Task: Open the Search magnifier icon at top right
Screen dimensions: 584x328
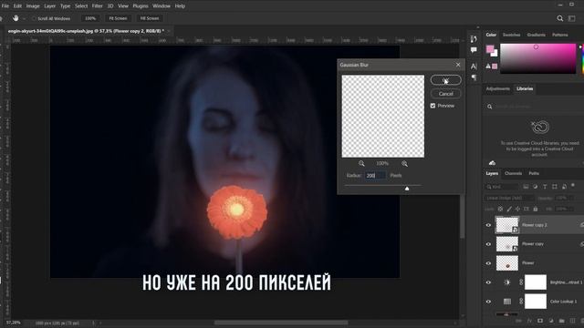Action: [x=559, y=18]
